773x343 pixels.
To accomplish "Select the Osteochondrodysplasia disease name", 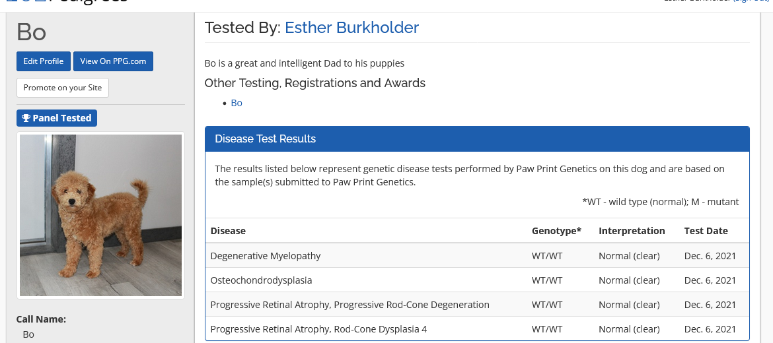I will point(261,280).
